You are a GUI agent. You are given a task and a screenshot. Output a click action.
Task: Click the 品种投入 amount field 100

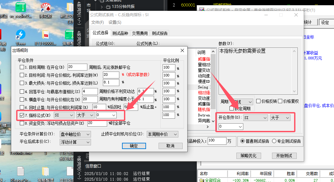(217, 141)
